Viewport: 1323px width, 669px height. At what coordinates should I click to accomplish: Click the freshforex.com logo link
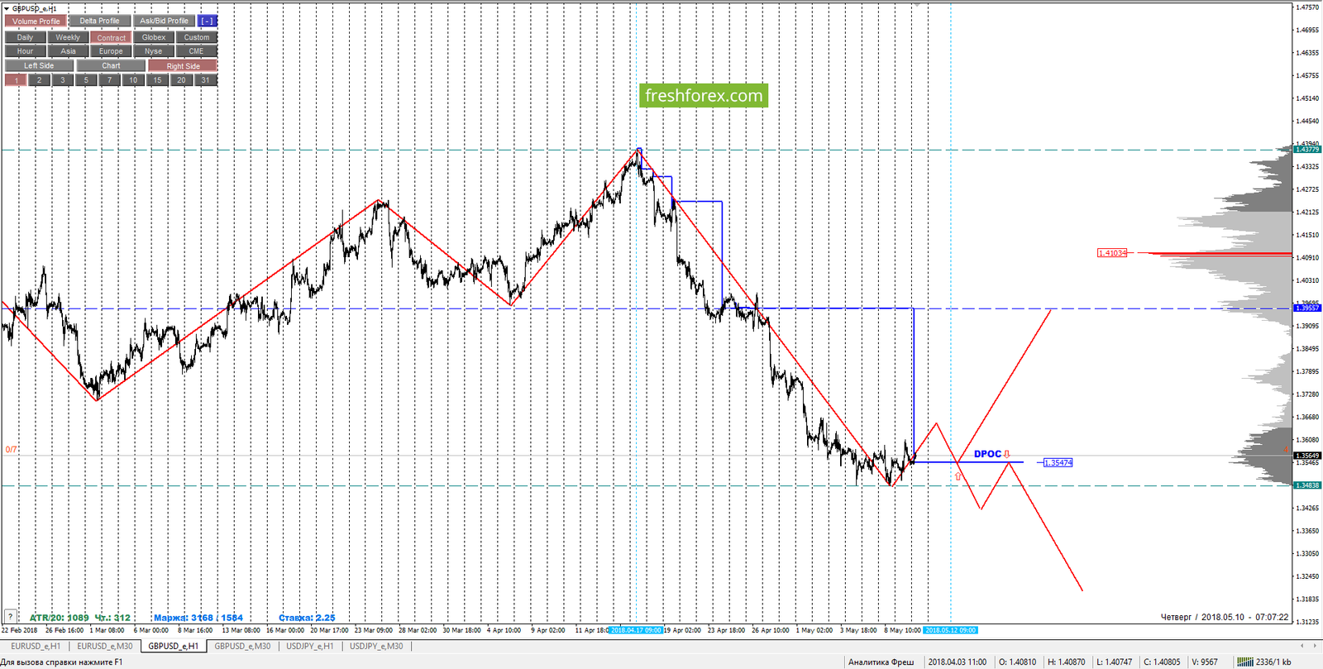pos(704,96)
